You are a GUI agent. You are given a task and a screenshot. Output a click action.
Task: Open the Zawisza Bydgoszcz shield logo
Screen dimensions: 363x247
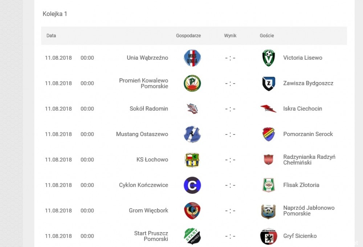pyautogui.click(x=269, y=84)
